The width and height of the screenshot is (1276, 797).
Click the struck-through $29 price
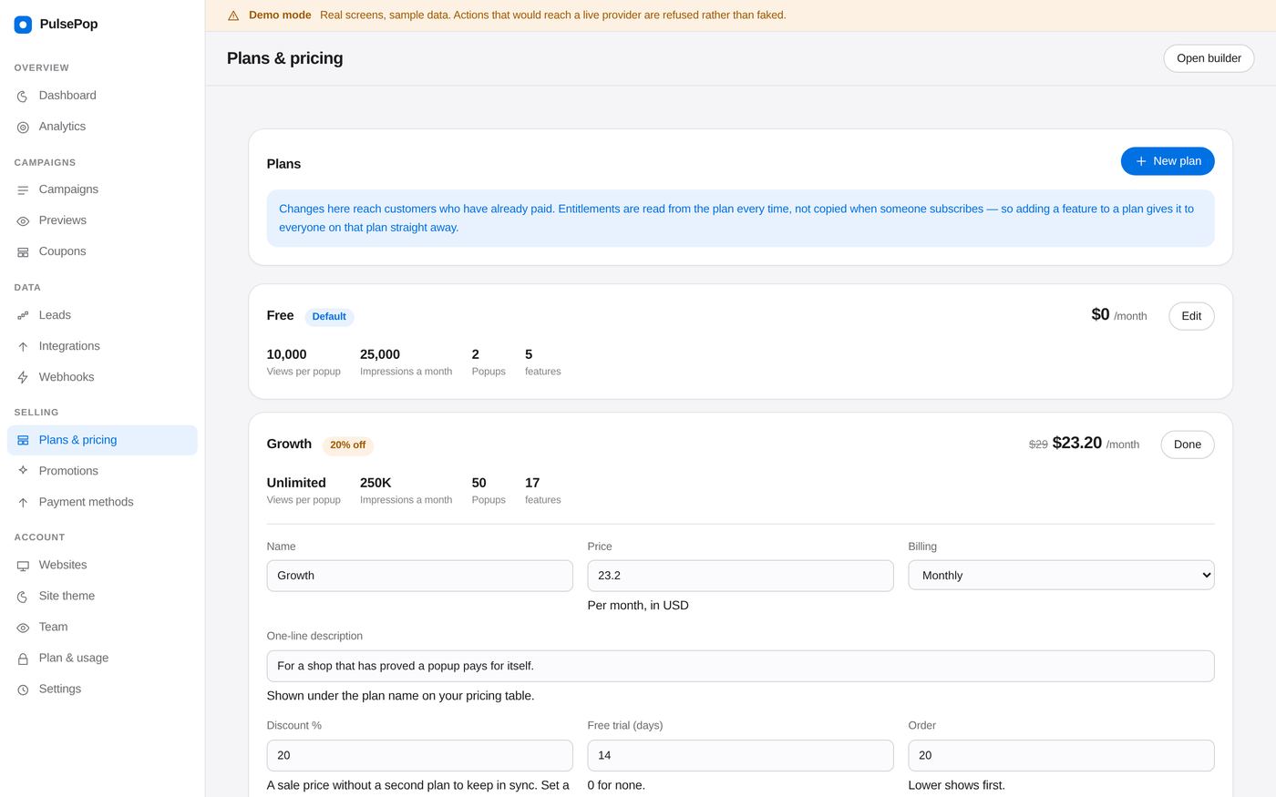[1038, 444]
